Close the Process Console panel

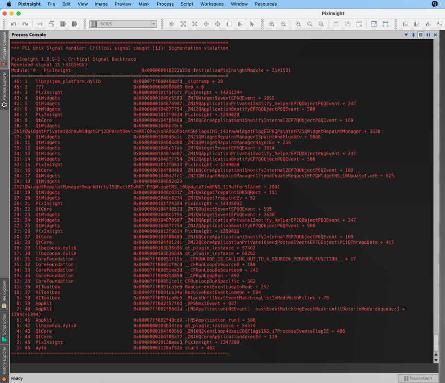click(435, 35)
